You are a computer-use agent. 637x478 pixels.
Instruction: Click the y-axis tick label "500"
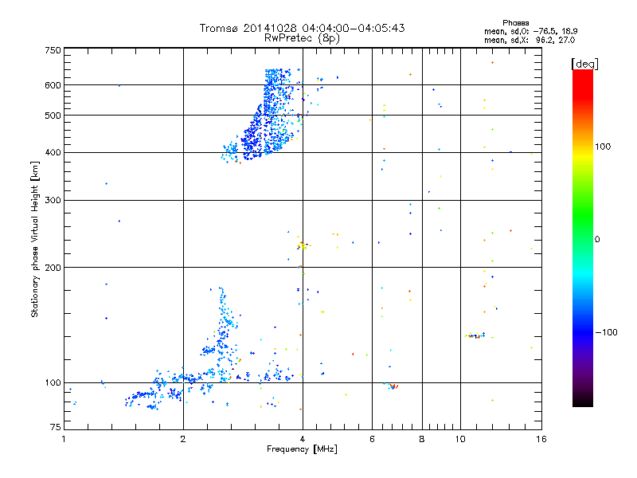pos(53,116)
